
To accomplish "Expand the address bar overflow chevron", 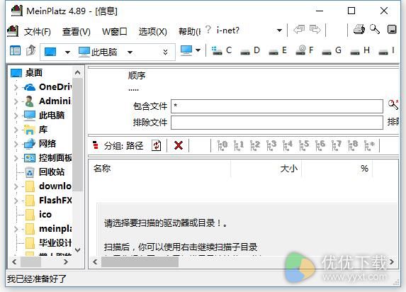I will point(165,52).
